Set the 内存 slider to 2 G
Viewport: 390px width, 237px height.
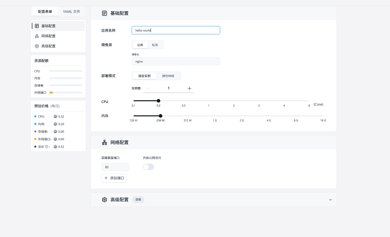tap(242, 116)
